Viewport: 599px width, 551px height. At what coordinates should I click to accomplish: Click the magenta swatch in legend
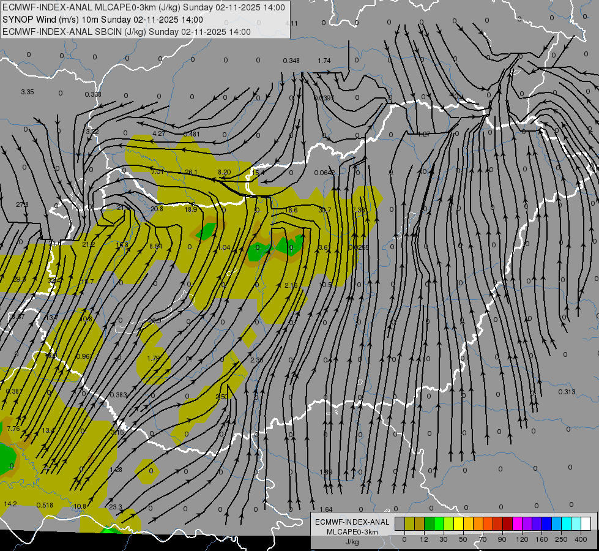[x=517, y=523]
